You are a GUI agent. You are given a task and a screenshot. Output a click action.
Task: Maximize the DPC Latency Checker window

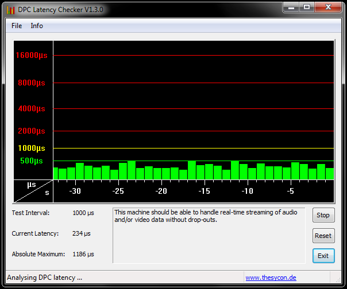coord(307,7)
